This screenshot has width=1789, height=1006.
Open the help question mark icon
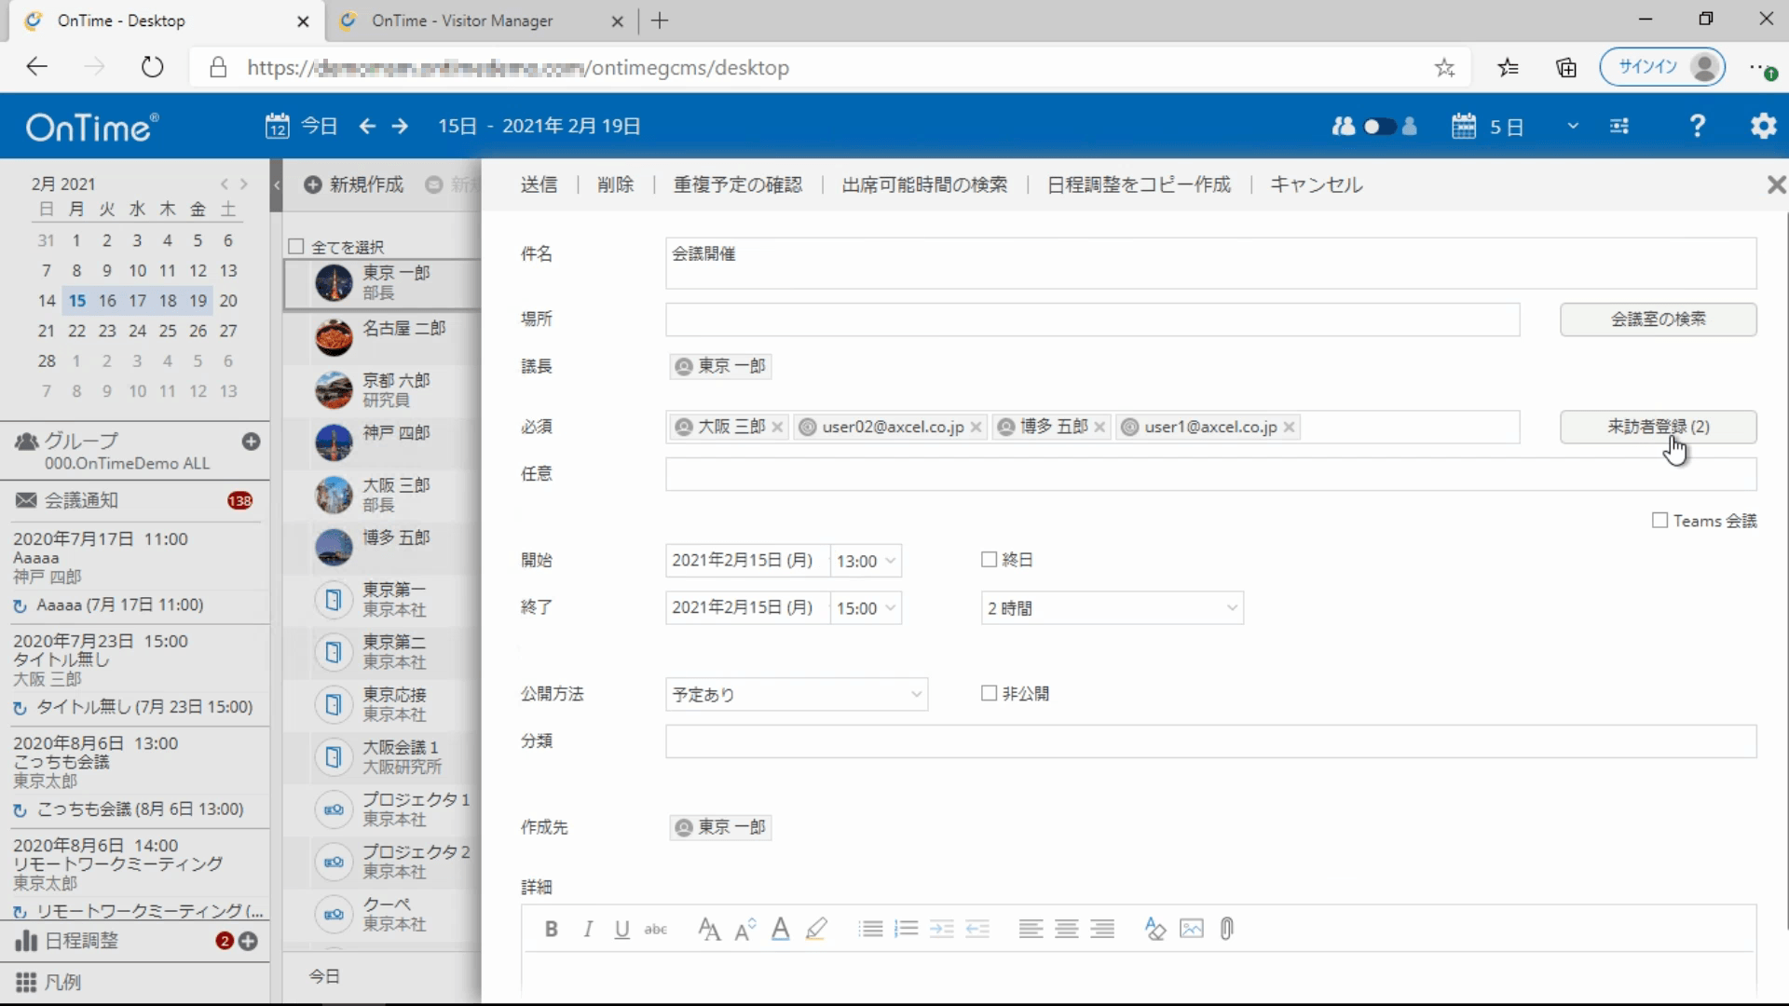point(1698,126)
